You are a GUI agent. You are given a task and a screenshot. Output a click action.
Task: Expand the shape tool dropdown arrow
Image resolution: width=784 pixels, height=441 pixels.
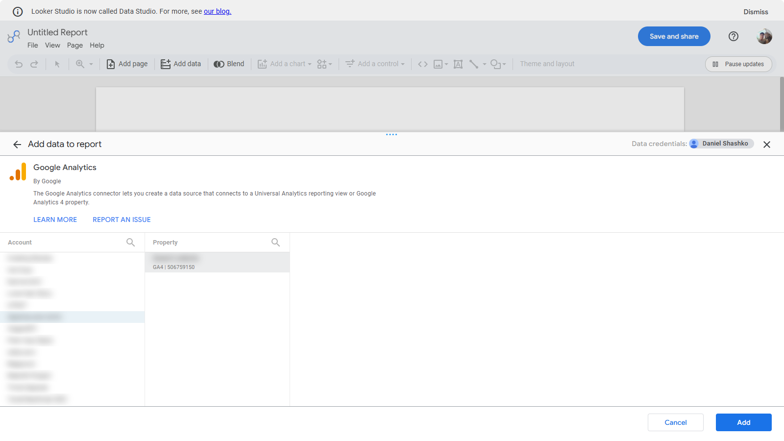(504, 64)
